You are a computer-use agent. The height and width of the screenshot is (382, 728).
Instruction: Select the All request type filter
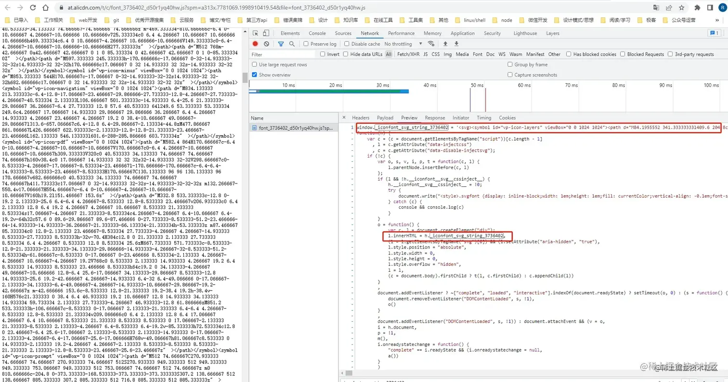click(389, 54)
